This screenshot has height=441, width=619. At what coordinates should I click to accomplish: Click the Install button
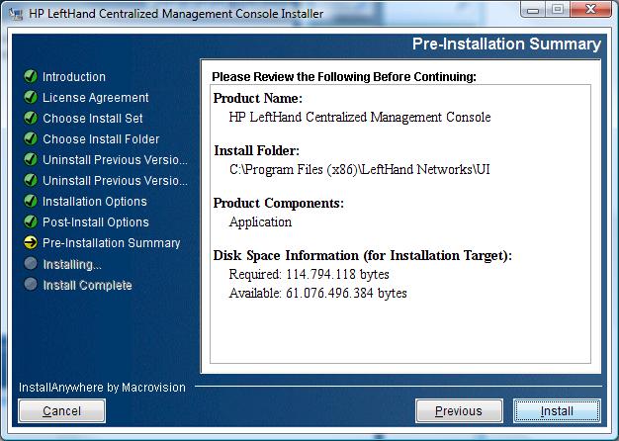[557, 411]
